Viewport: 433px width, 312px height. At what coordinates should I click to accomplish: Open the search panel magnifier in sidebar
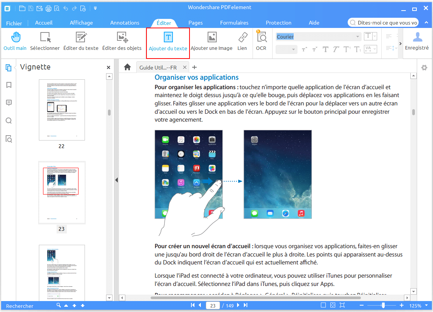(x=9, y=121)
